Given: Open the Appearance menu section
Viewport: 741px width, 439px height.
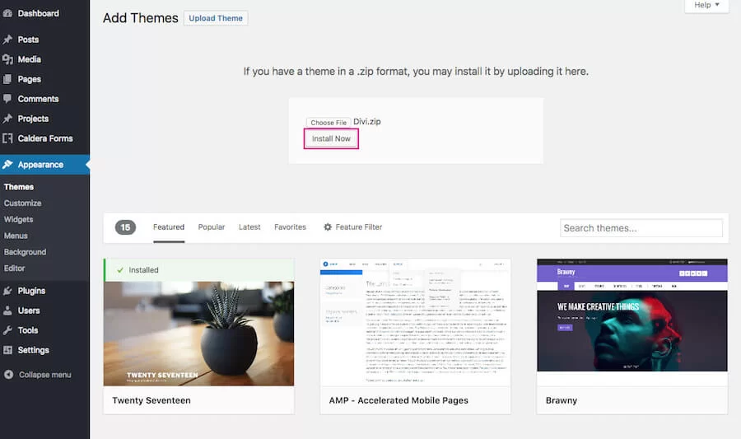Looking at the screenshot, I should point(40,165).
